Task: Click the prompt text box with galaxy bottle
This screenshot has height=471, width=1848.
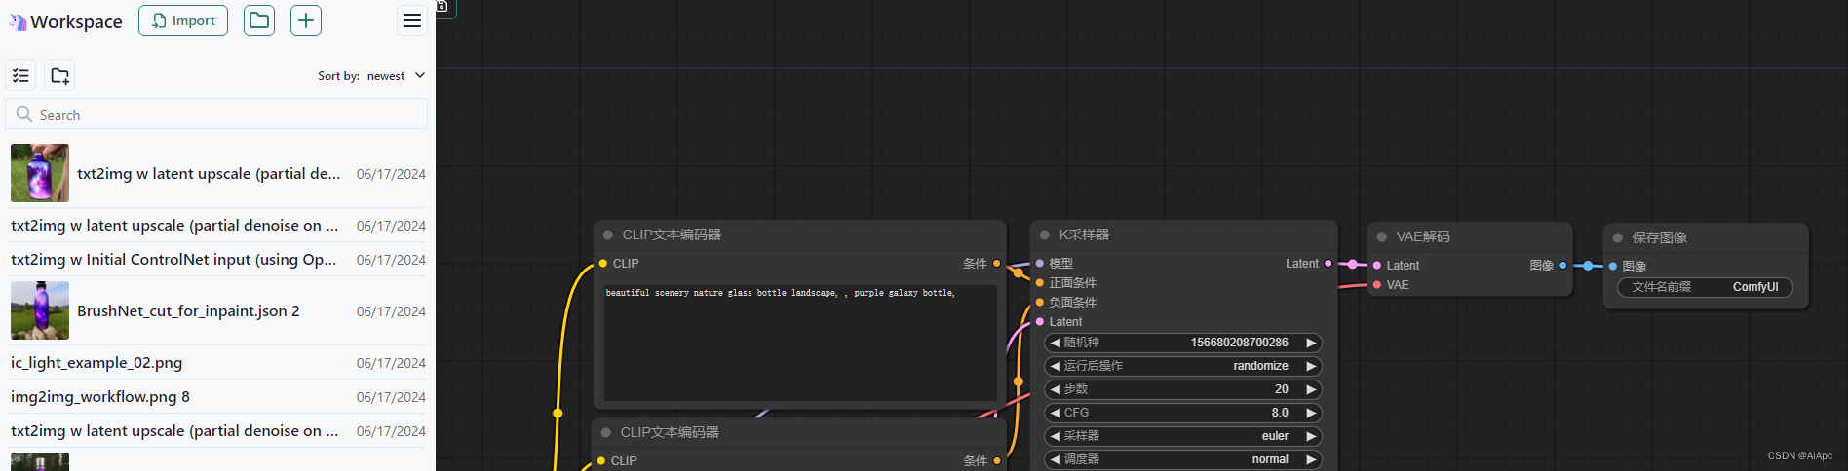Action: tap(800, 343)
